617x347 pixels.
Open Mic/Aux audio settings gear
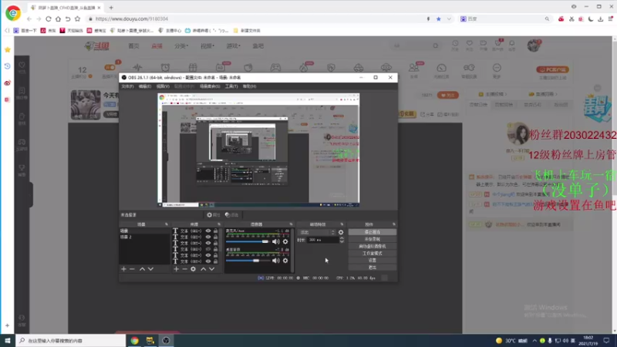285,241
